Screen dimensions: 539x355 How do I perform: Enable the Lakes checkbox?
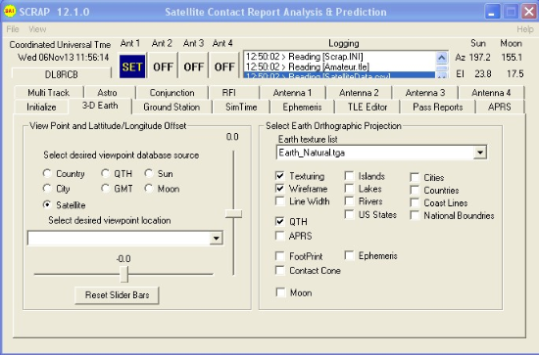[349, 189]
